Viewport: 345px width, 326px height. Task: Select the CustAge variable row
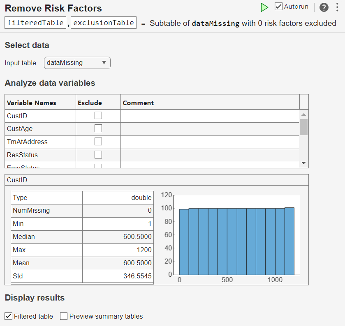click(x=20, y=129)
